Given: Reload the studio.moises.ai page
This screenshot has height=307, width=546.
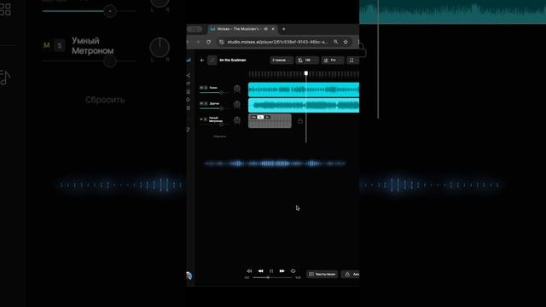Looking at the screenshot, I should point(208,42).
